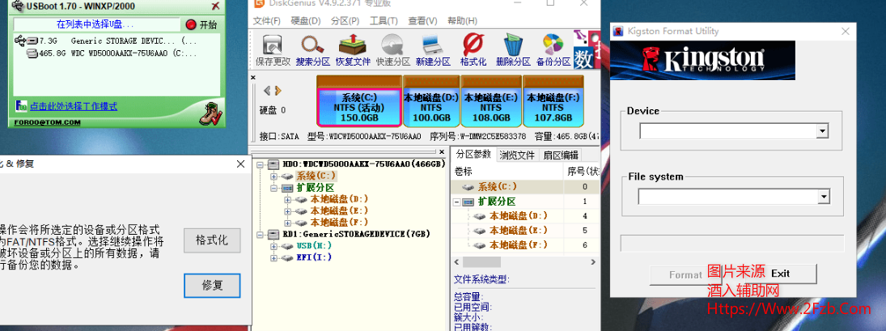This screenshot has height=331, width=886.
Task: Click the 搜索分区 search partition icon
Action: [312, 49]
